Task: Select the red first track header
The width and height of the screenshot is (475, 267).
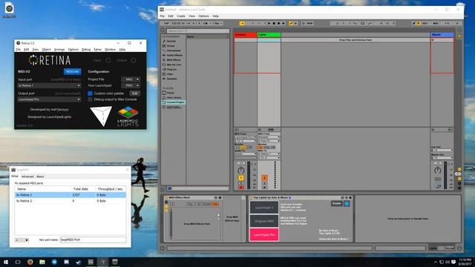Action: (246, 35)
